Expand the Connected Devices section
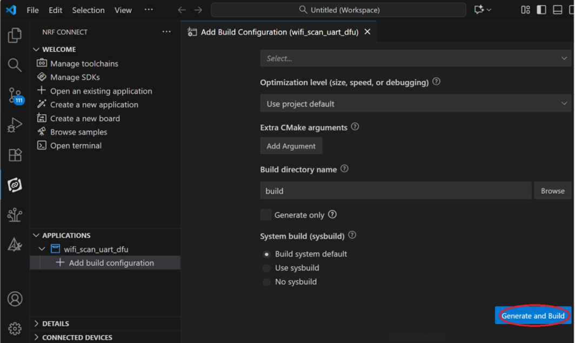575x343 pixels. pyautogui.click(x=77, y=338)
